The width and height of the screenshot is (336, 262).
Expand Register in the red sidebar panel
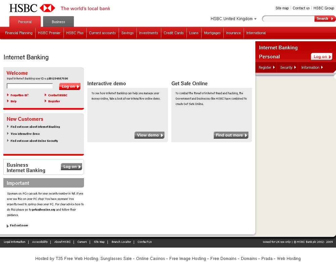266,67
